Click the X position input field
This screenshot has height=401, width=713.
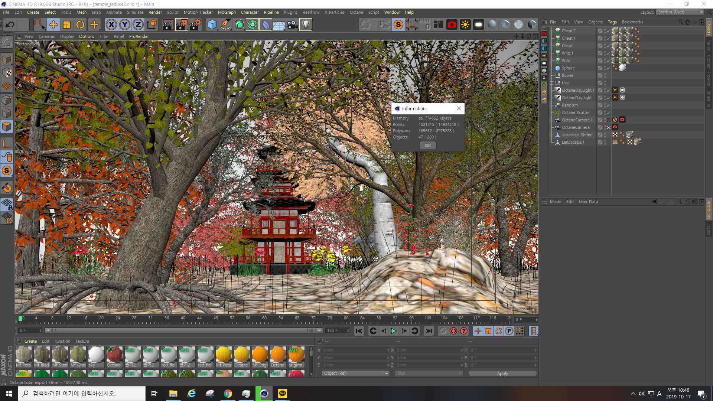click(x=355, y=350)
